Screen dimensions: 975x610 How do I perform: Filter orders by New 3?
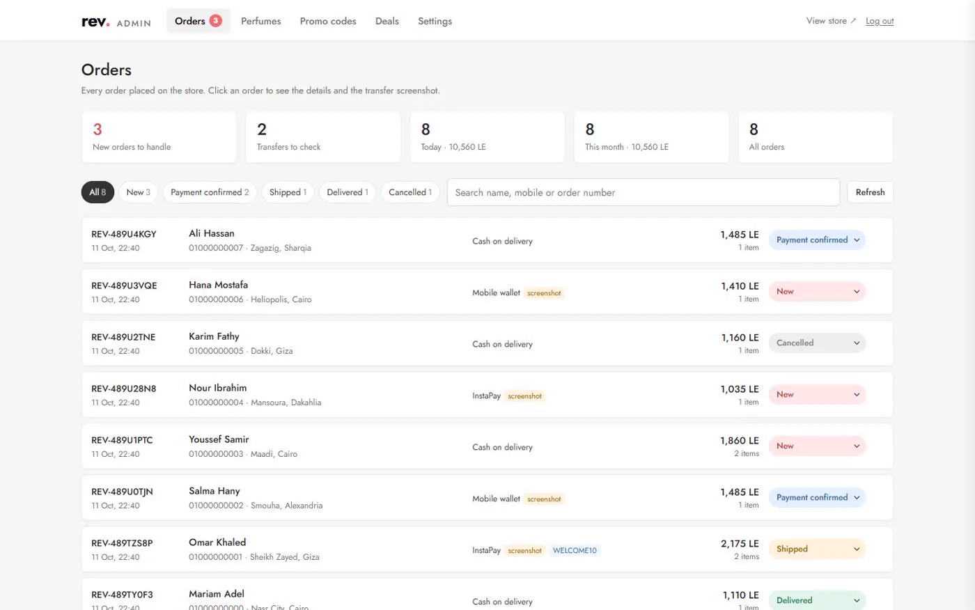point(139,192)
